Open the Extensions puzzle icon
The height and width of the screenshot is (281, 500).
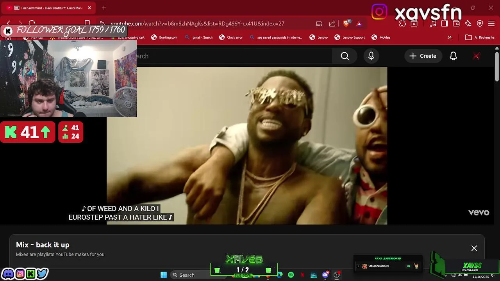pos(402,23)
